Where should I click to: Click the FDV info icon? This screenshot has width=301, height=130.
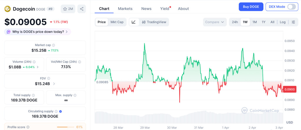49,79
